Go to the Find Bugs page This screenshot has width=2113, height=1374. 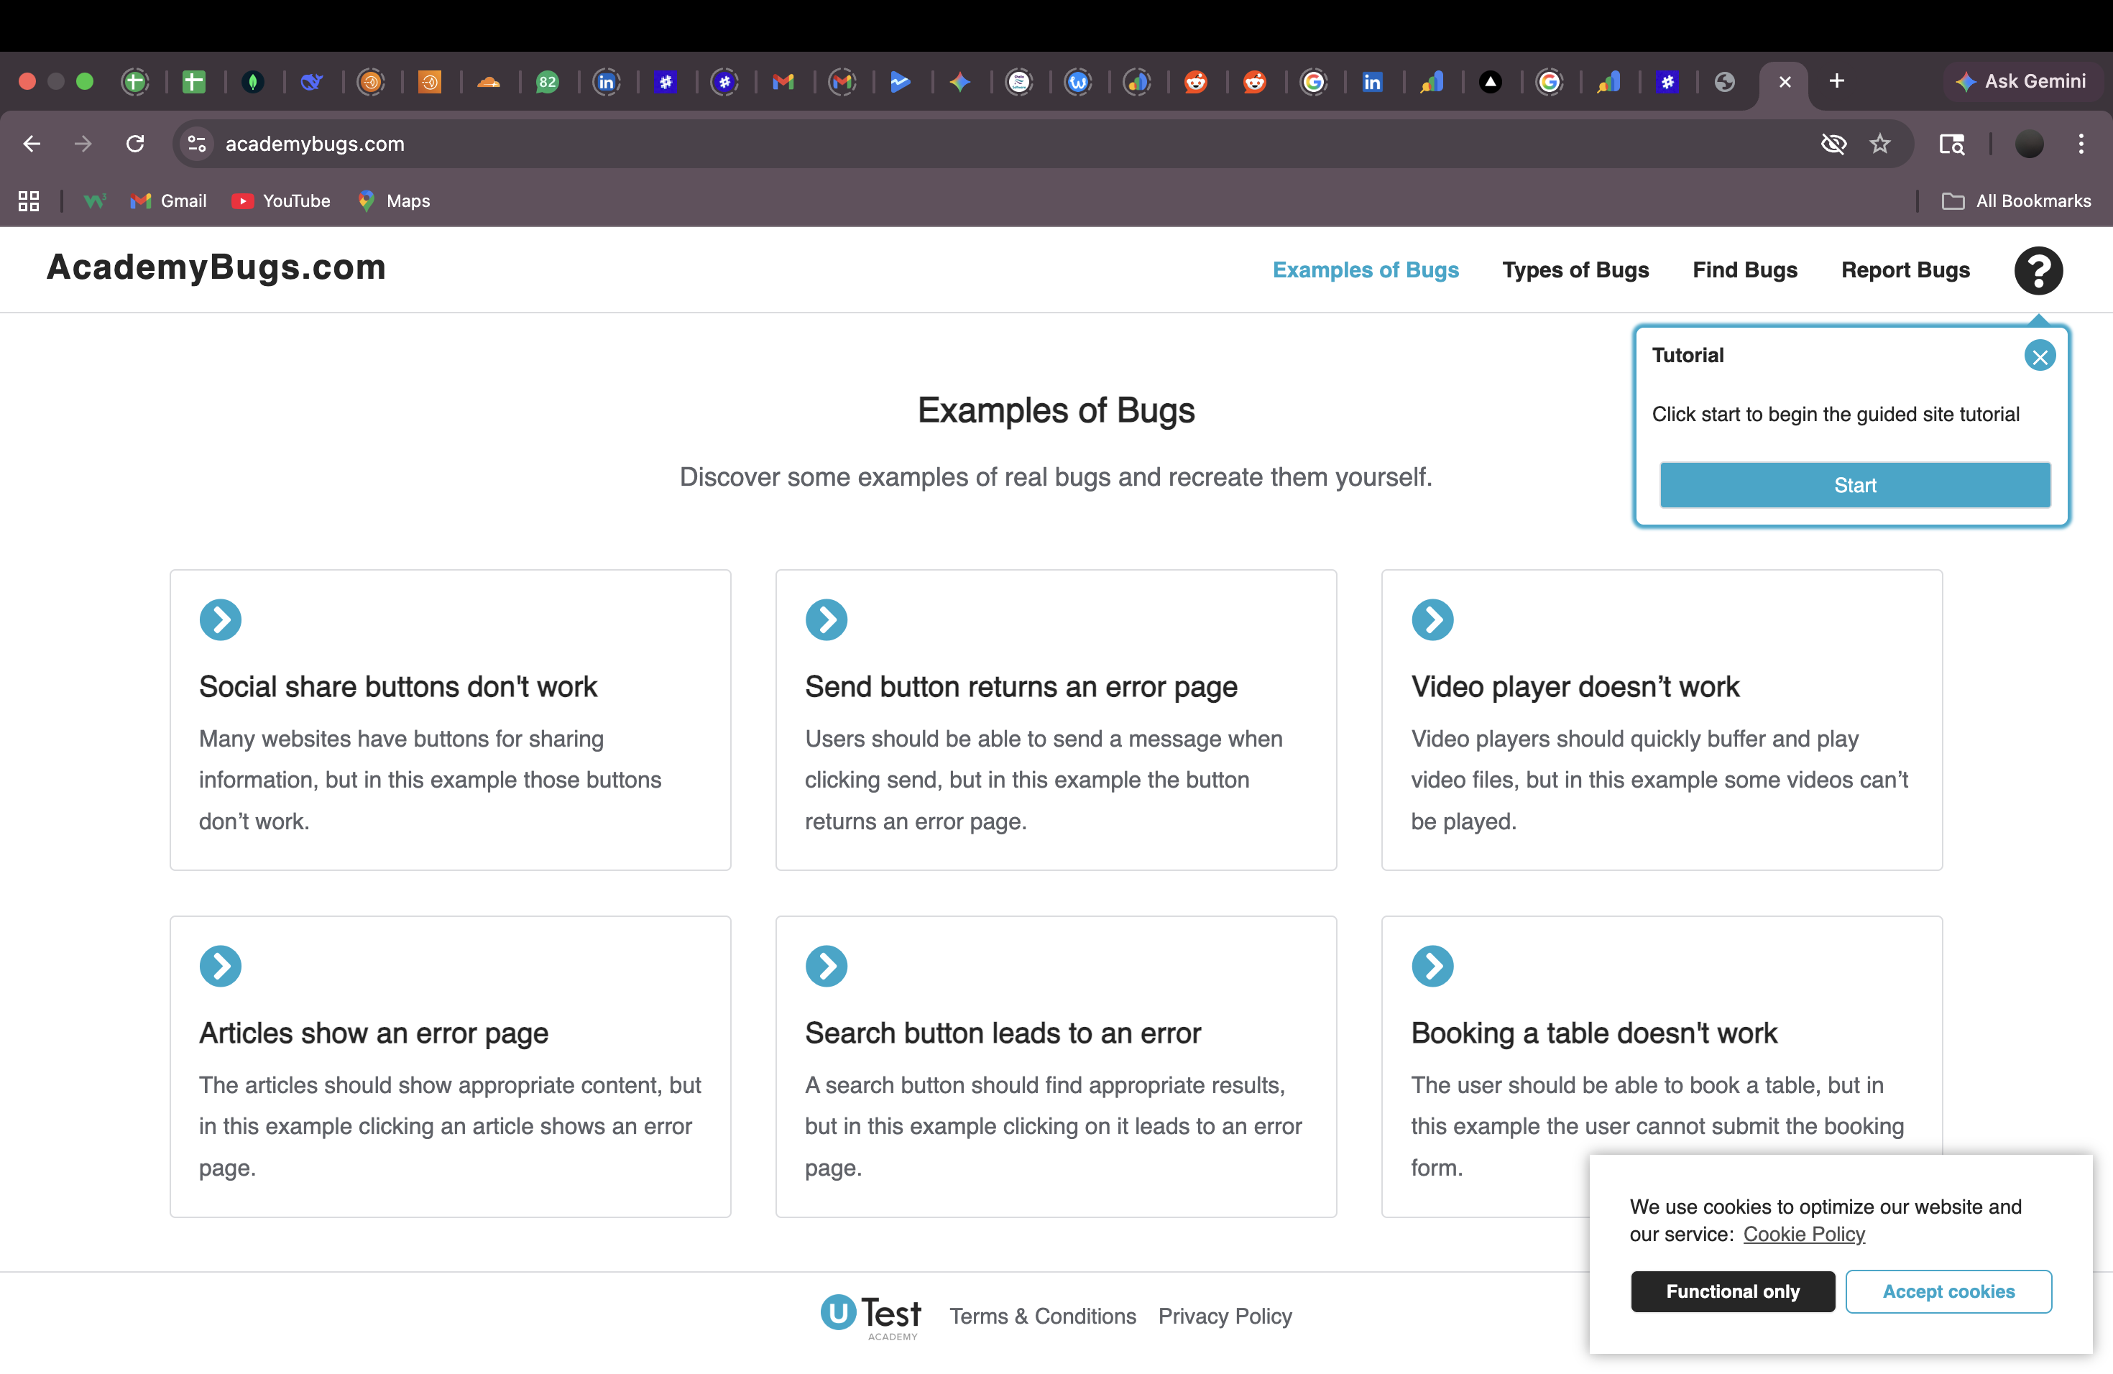1744,269
